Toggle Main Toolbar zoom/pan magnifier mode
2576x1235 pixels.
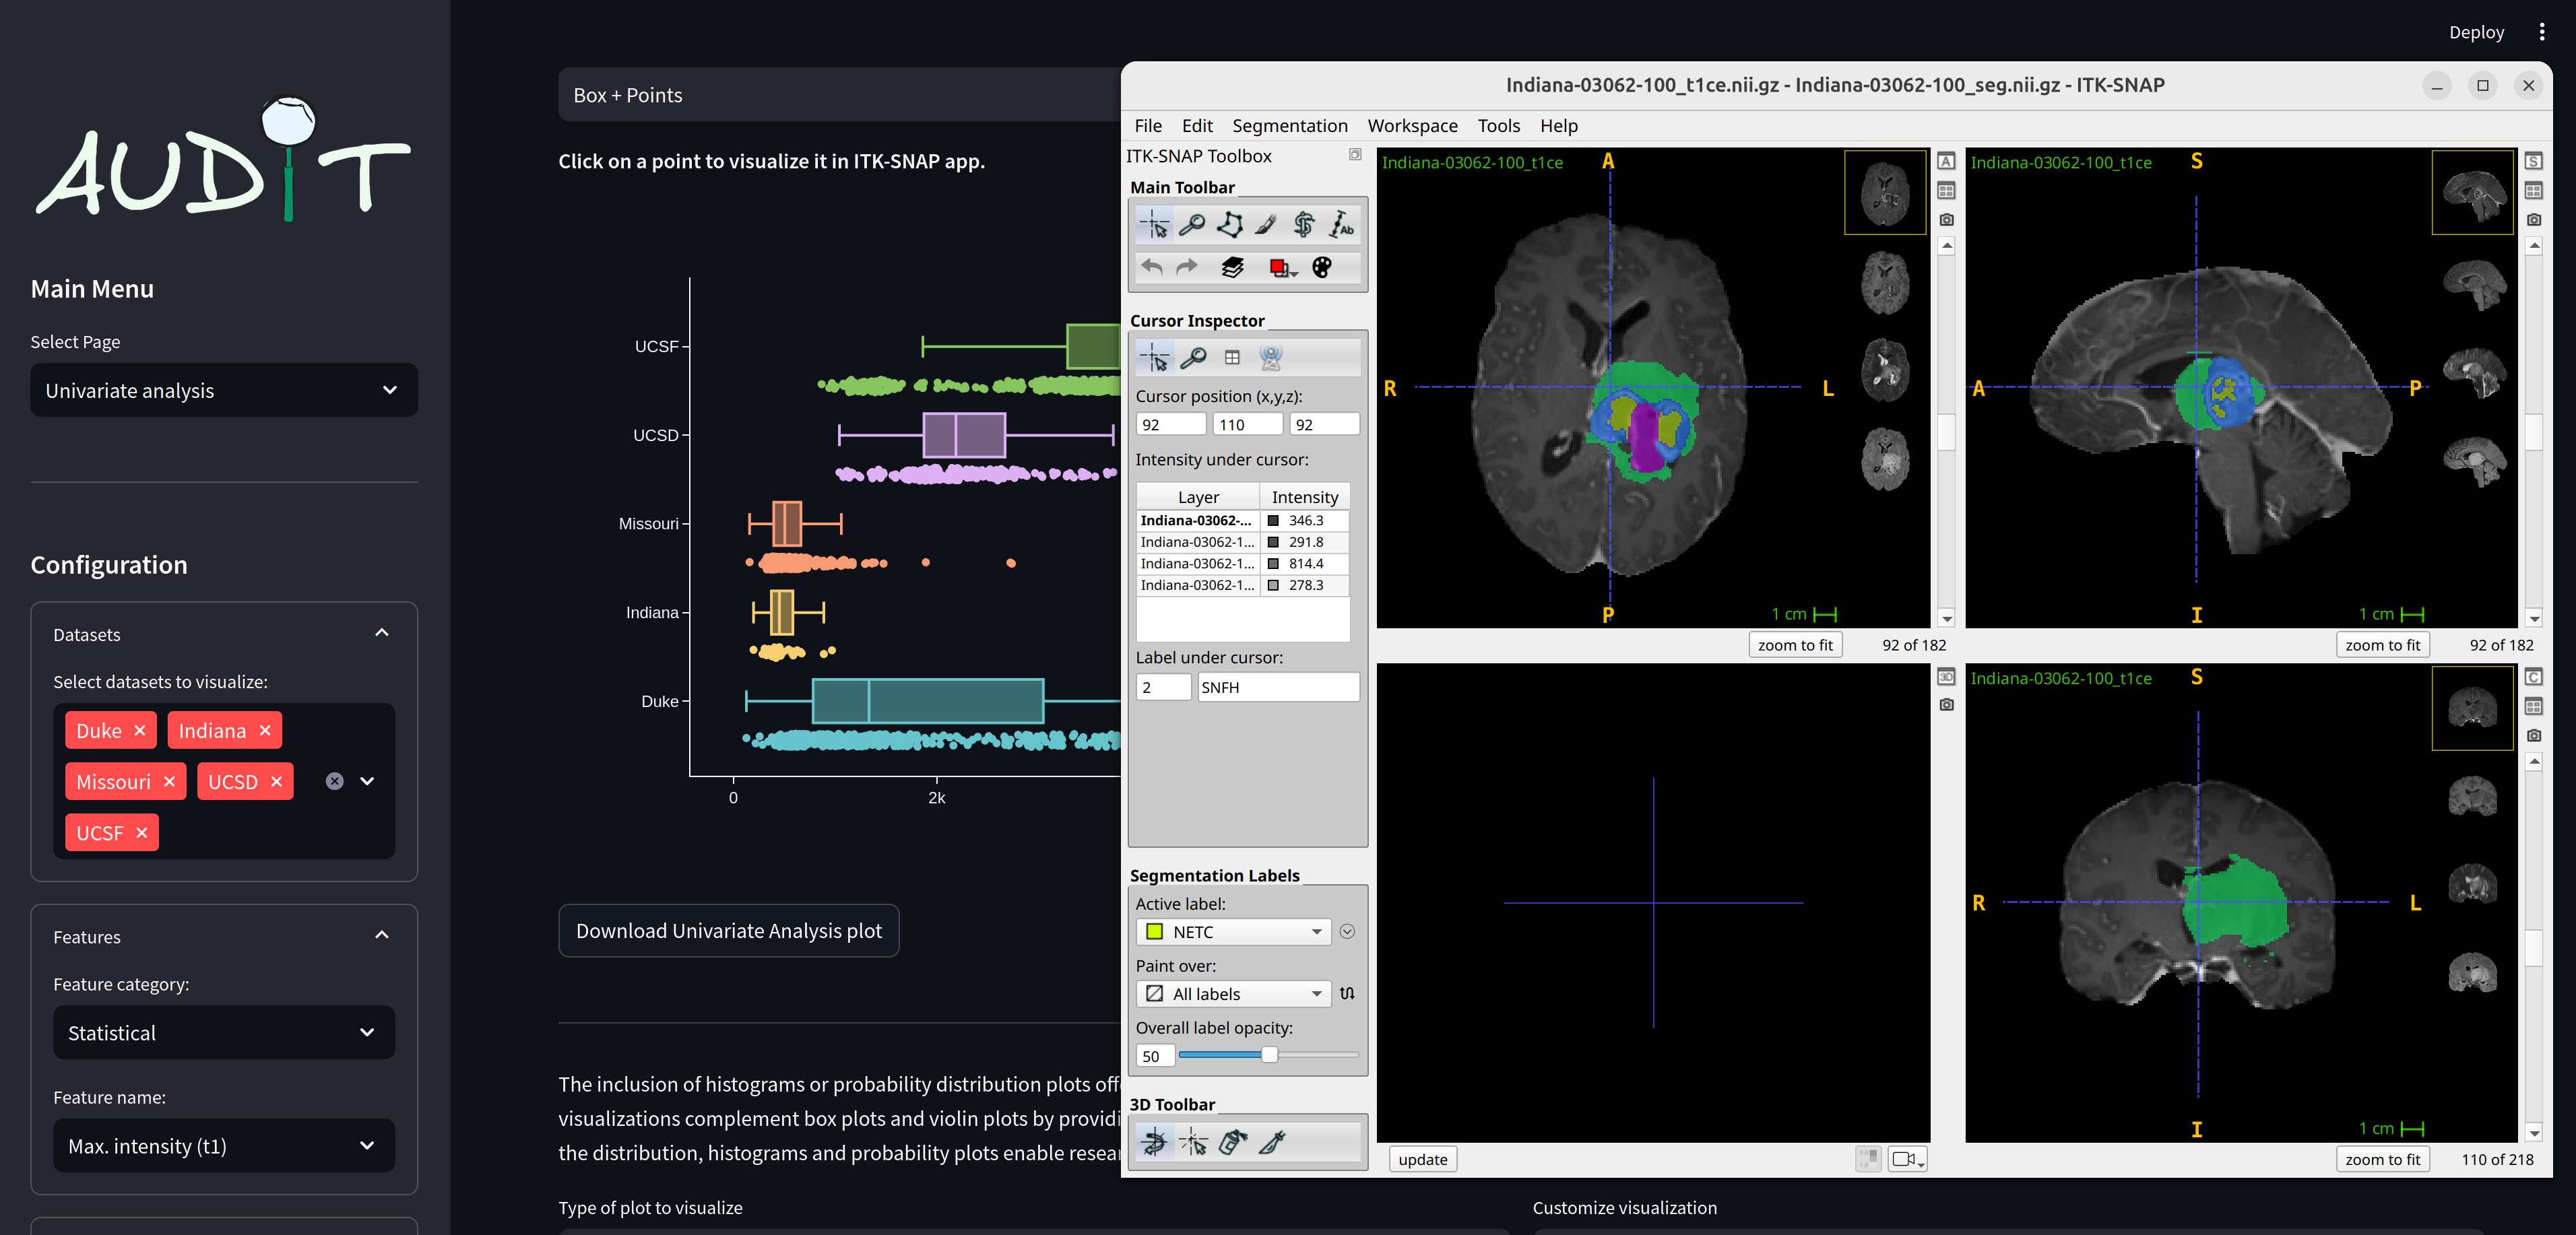(x=1191, y=225)
